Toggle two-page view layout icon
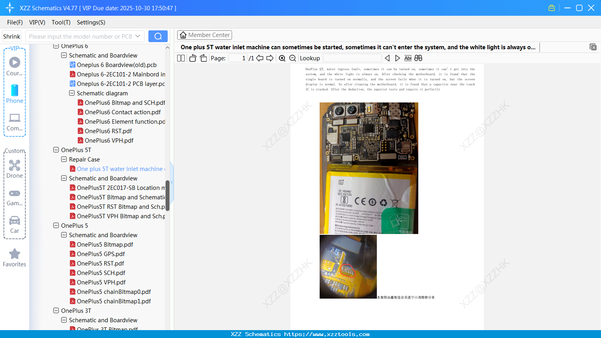 click(x=181, y=58)
